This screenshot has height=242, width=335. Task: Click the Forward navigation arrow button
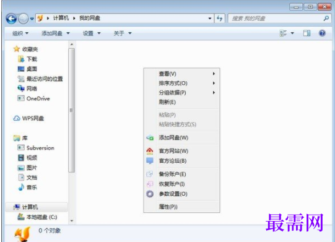tap(24, 19)
